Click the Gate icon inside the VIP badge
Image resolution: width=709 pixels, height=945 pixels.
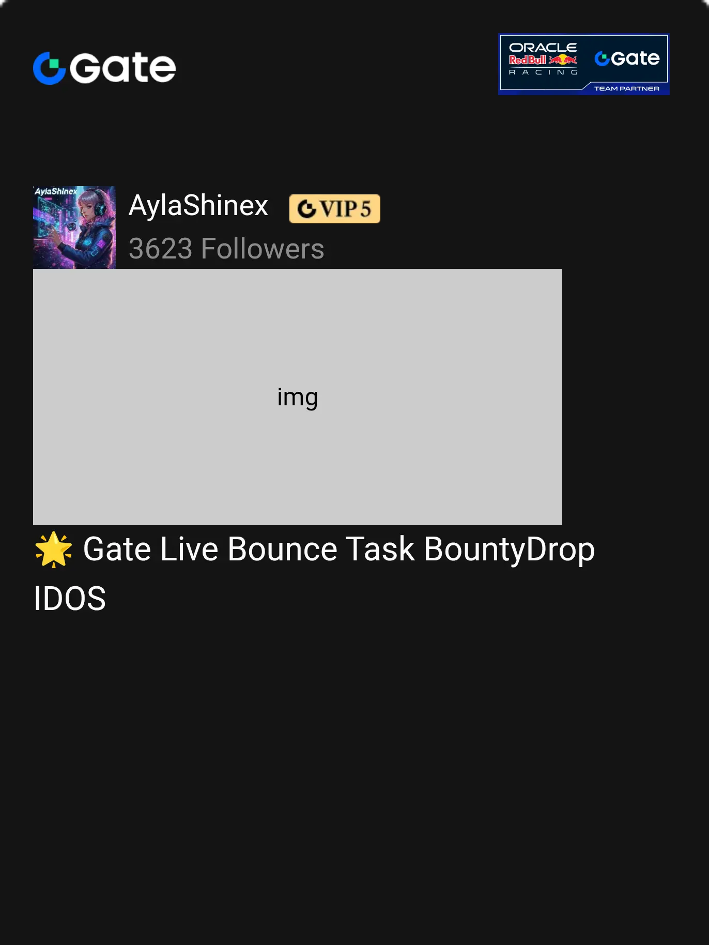point(307,209)
